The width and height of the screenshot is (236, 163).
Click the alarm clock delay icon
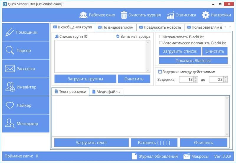[x=160, y=72]
